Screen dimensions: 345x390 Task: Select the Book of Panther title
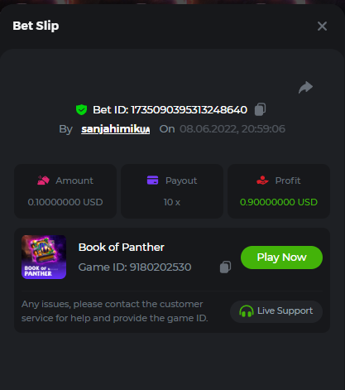(x=121, y=247)
